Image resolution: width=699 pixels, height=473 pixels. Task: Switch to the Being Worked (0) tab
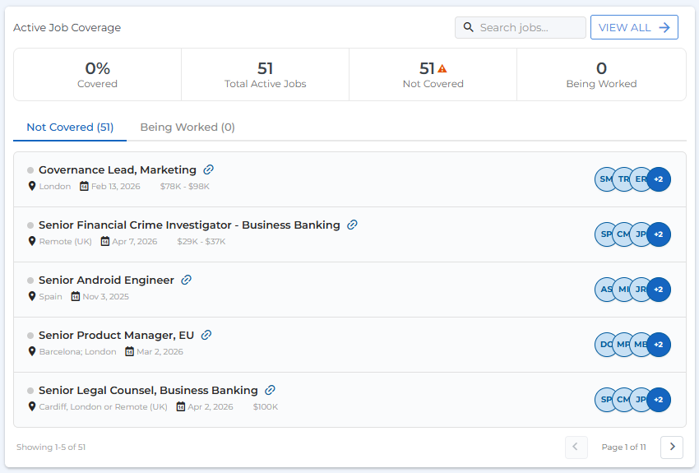(x=187, y=127)
